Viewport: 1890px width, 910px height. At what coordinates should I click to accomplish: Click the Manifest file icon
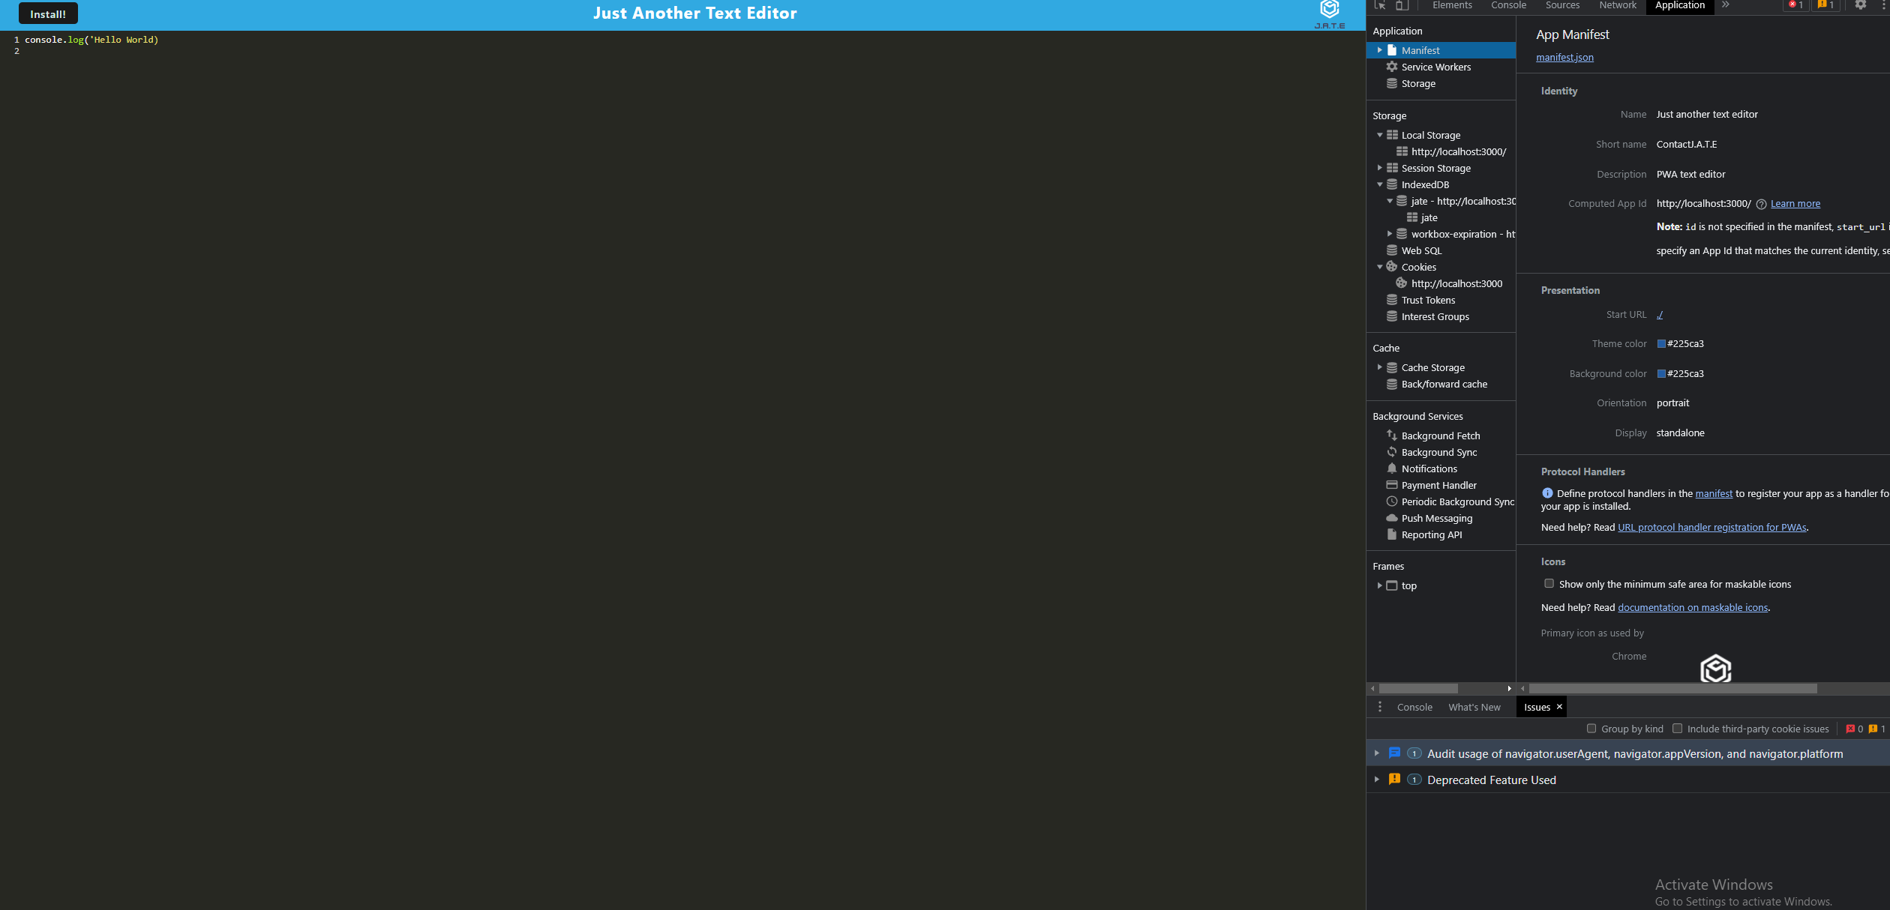coord(1392,50)
